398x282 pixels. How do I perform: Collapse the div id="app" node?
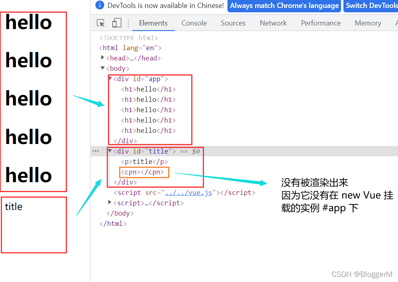pos(110,78)
